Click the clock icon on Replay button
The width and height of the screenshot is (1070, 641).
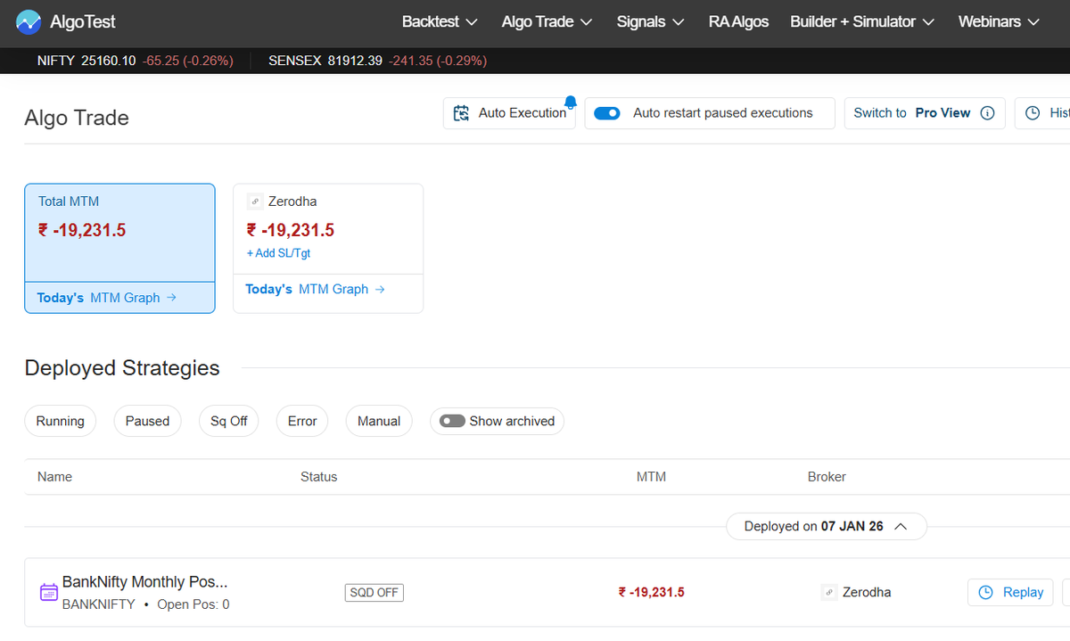coord(986,592)
